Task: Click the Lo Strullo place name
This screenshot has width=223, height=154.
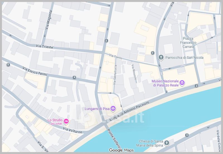Action: coord(55,120)
